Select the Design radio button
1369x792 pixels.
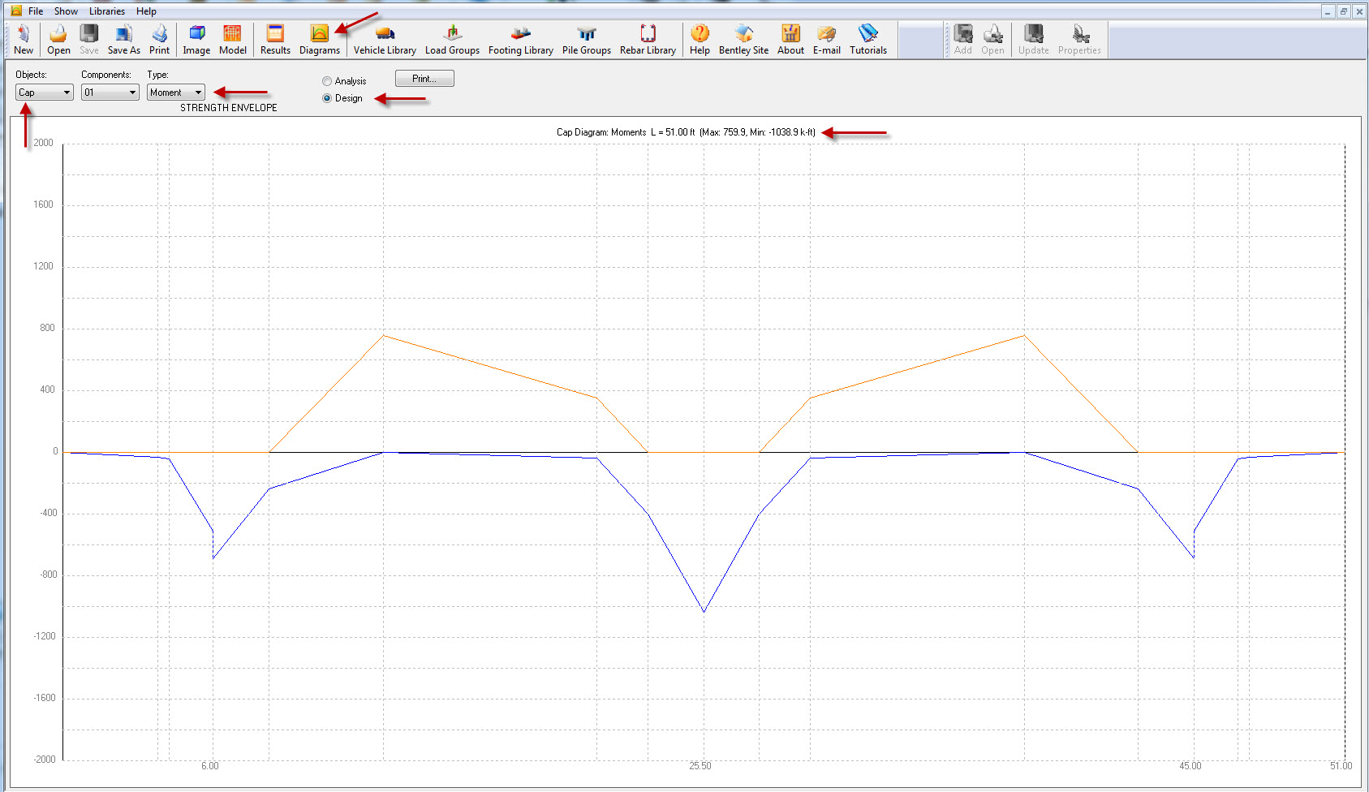[x=327, y=98]
